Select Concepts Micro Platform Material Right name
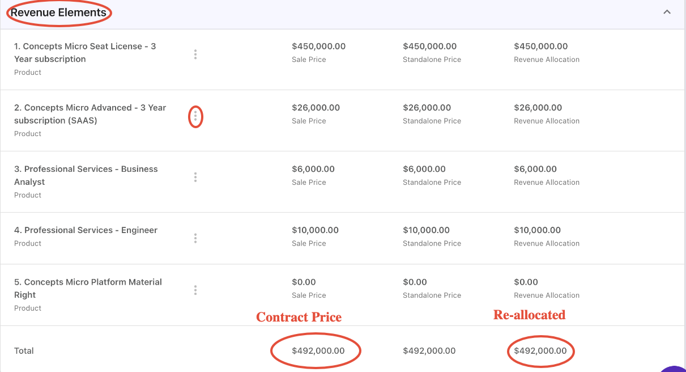 tap(88, 288)
